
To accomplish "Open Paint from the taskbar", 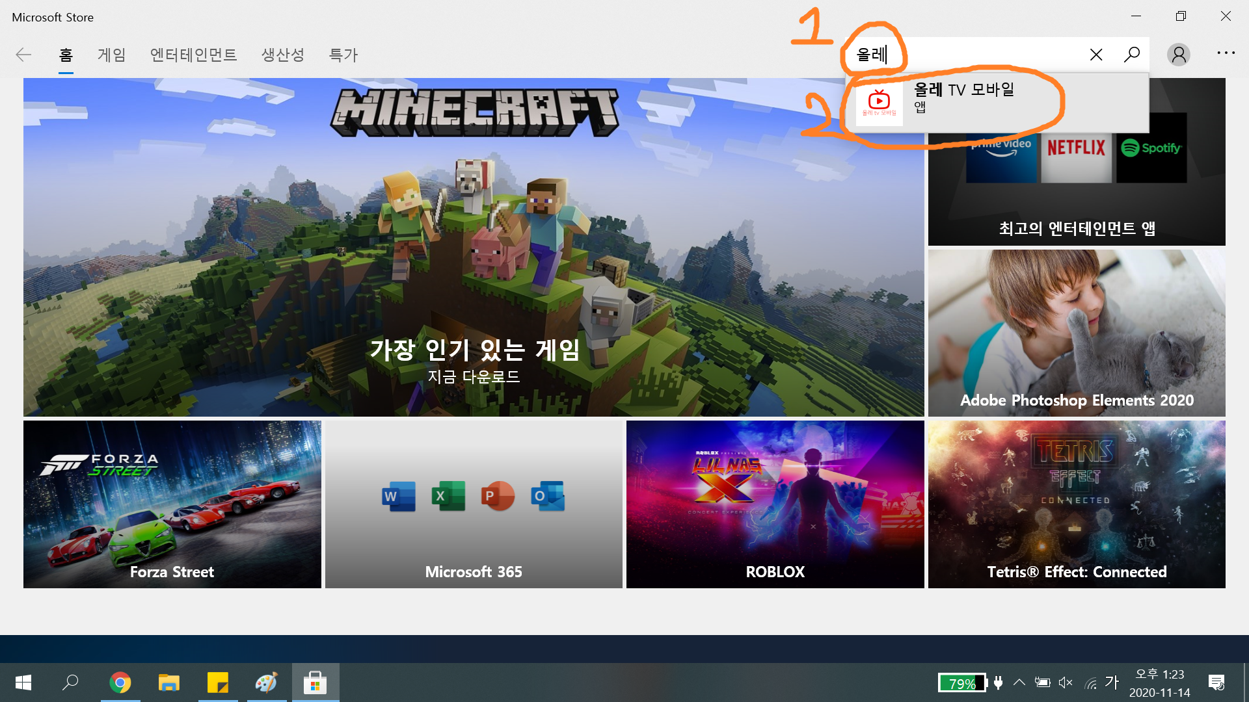I will (267, 682).
